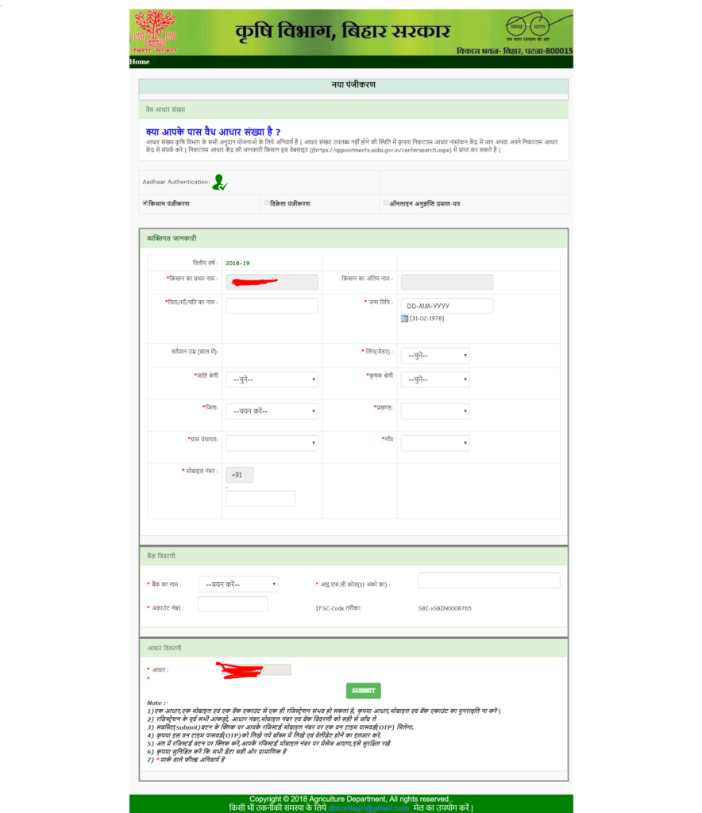Click the Aadhaar Authentication verified icon
This screenshot has width=702, height=813.
pyautogui.click(x=220, y=182)
